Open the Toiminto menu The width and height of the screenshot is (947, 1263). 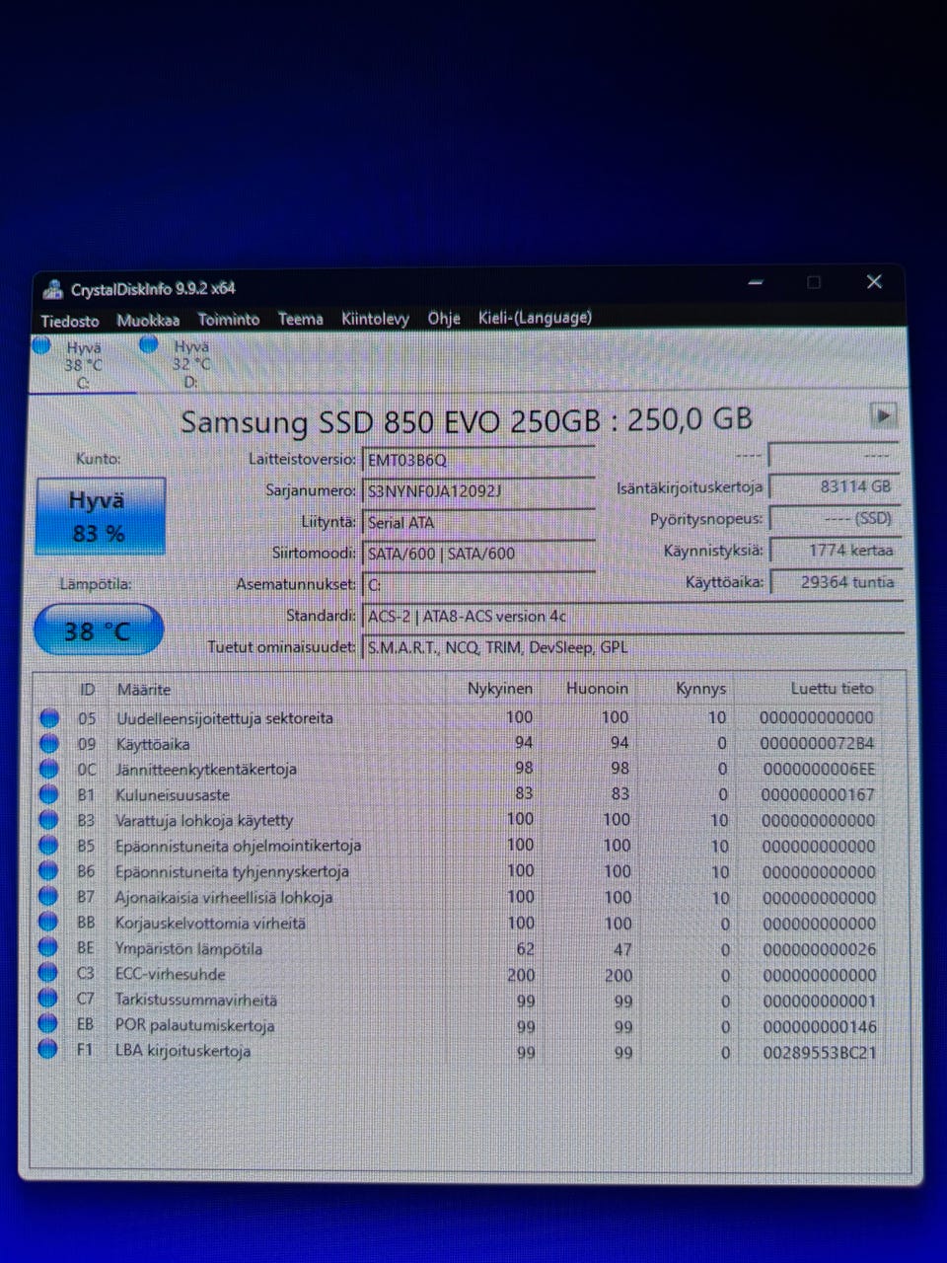[228, 319]
